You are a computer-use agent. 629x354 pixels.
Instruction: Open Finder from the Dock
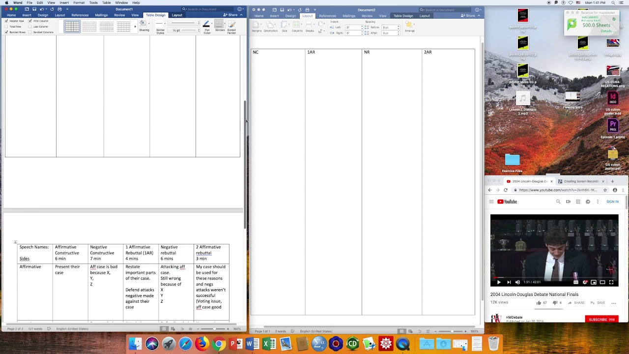(135, 344)
